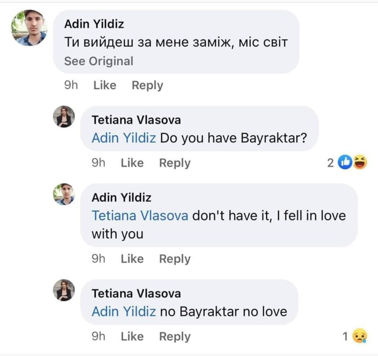The width and height of the screenshot is (378, 356).
Task: Like the 'Do you have Bayraktar?' comment
Action: 132,163
